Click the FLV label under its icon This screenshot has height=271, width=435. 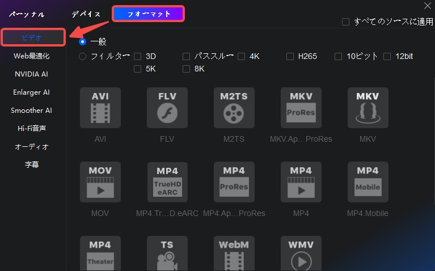tap(167, 139)
